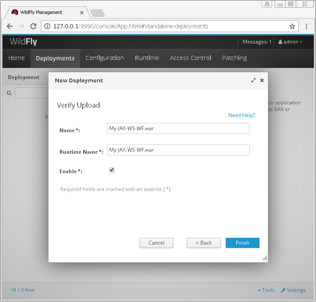
Task: Click the dialog resize grip corner
Action: tap(265, 258)
